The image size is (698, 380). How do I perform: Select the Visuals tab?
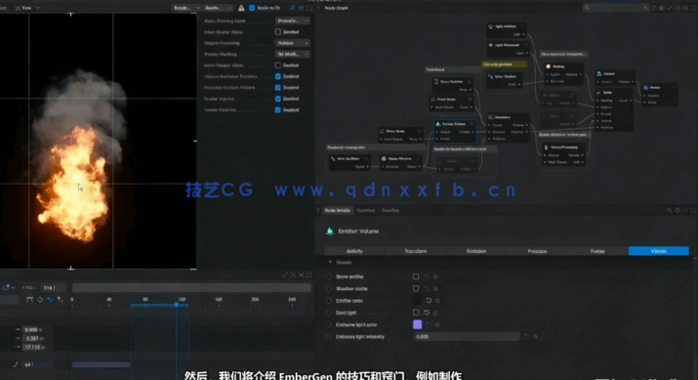tap(658, 251)
